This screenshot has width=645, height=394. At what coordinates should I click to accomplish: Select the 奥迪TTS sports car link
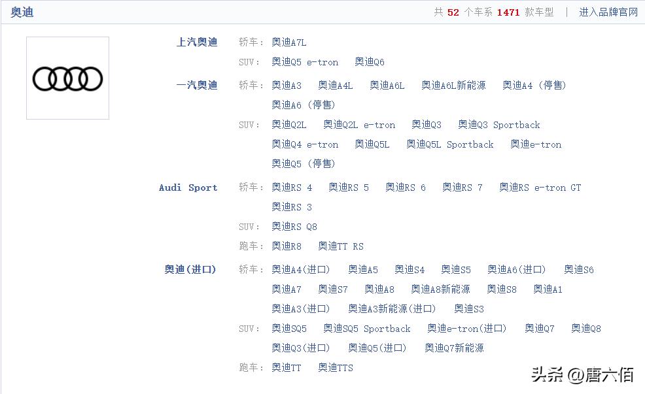[335, 368]
